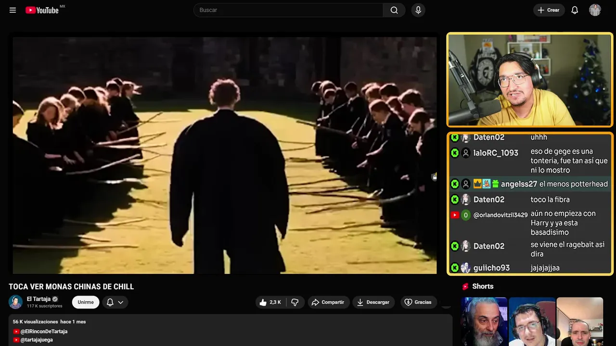Click chat message 'jajajajjaa'

545,268
